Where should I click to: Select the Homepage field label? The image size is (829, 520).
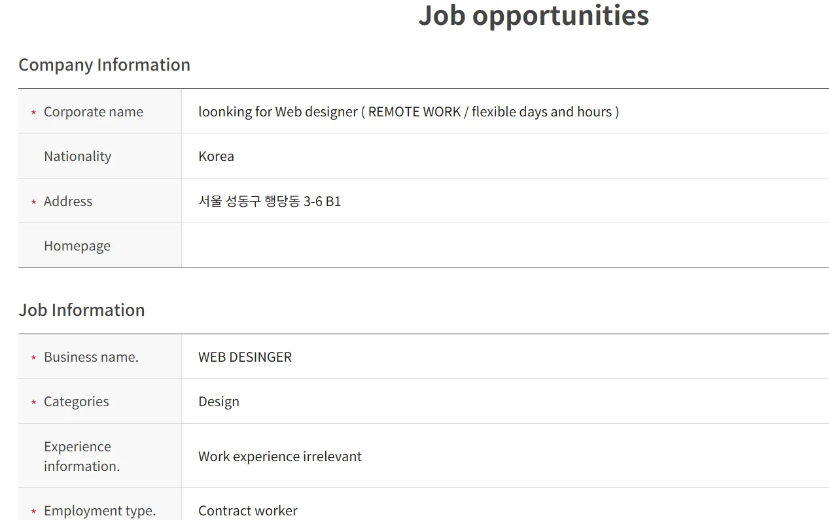point(77,246)
